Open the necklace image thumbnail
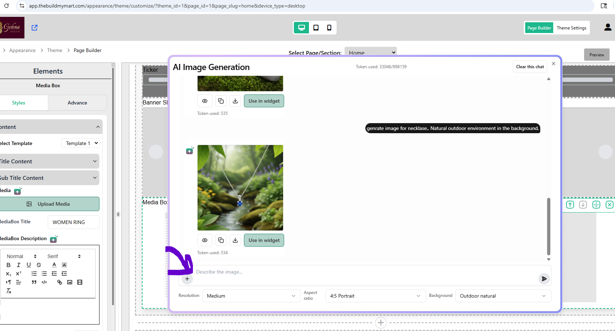Screen dimensions: 615x331 [240, 188]
